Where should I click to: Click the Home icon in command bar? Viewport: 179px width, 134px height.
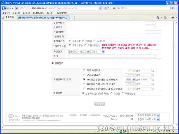point(158,17)
